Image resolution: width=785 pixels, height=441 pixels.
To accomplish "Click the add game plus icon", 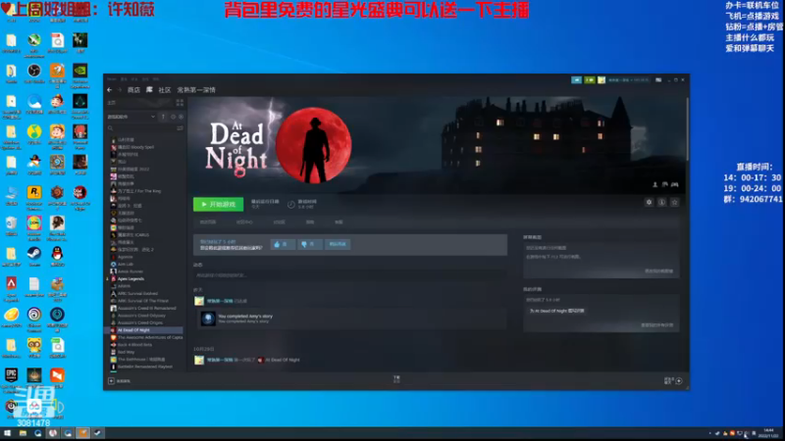I will tap(111, 381).
